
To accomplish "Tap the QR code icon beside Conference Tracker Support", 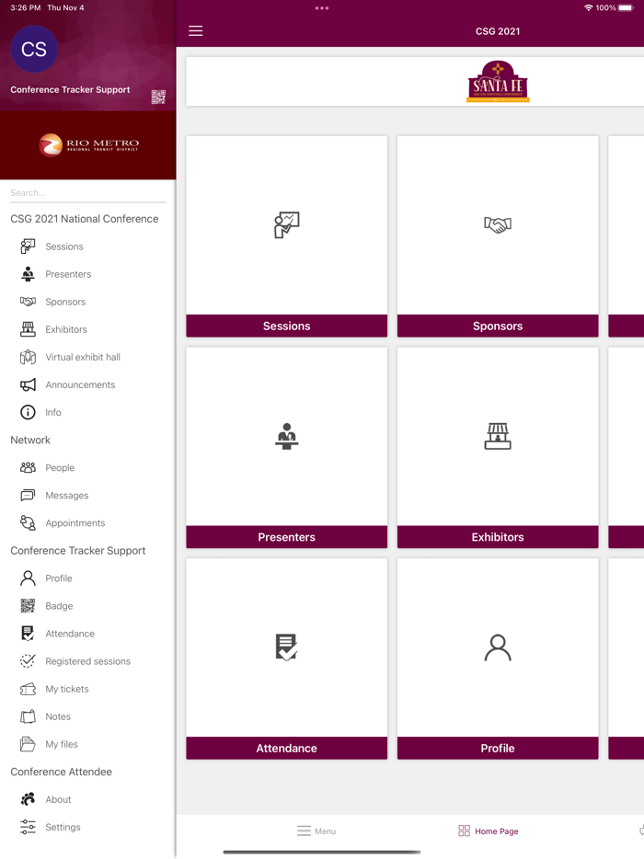I will coord(158,97).
